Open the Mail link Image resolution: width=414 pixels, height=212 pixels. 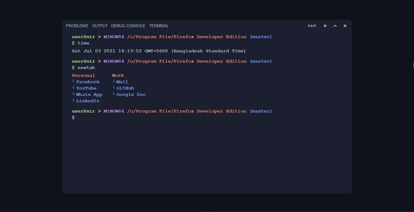[122, 82]
